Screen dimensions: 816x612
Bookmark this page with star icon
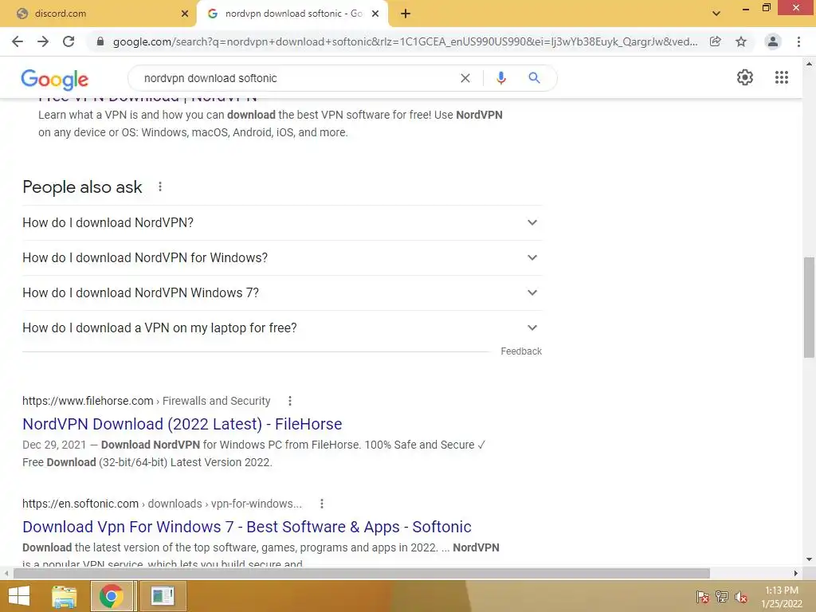[741, 41]
